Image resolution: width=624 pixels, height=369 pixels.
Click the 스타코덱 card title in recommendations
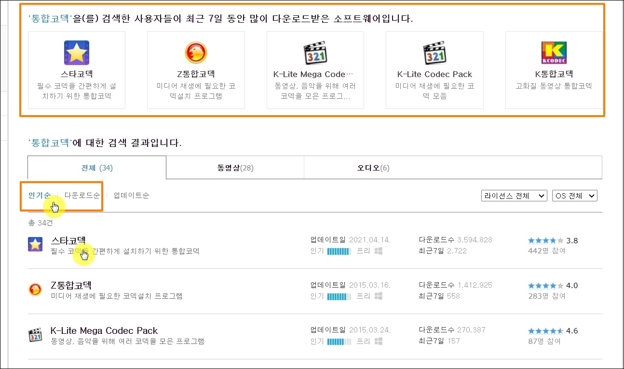(77, 74)
